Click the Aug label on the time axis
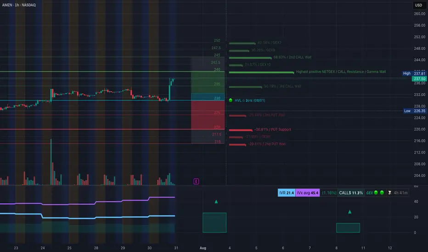 (203, 248)
